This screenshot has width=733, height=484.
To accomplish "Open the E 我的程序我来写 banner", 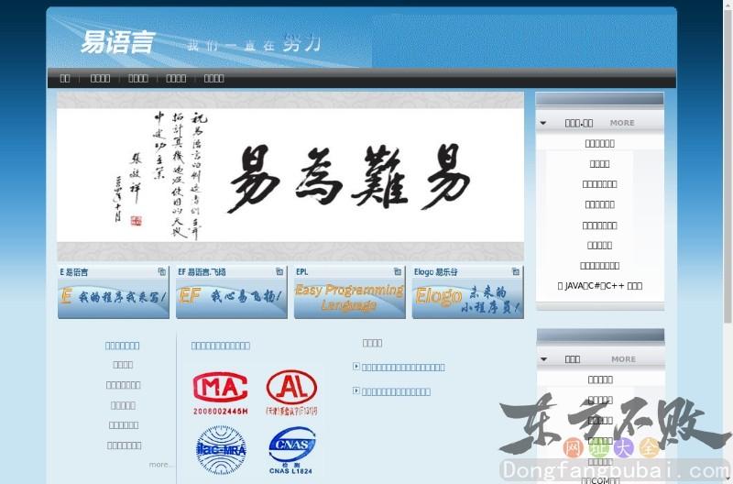I will (x=114, y=298).
